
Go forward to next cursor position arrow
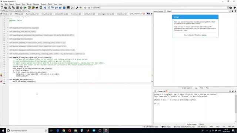pos(89,8)
